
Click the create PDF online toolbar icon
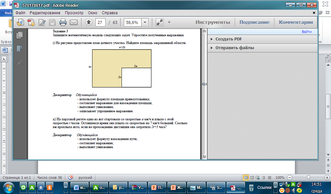click(20, 22)
